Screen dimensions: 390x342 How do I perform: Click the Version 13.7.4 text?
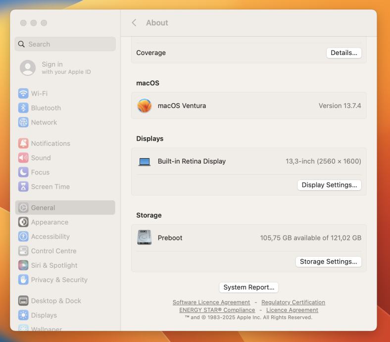pos(340,106)
